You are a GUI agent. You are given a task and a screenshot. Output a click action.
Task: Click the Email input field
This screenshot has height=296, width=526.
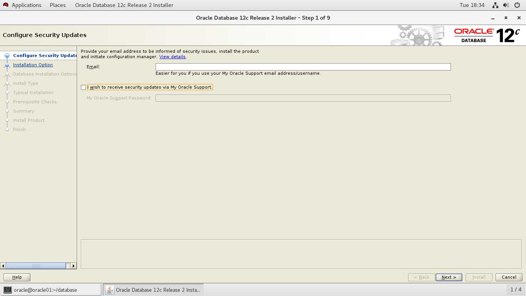pos(303,67)
